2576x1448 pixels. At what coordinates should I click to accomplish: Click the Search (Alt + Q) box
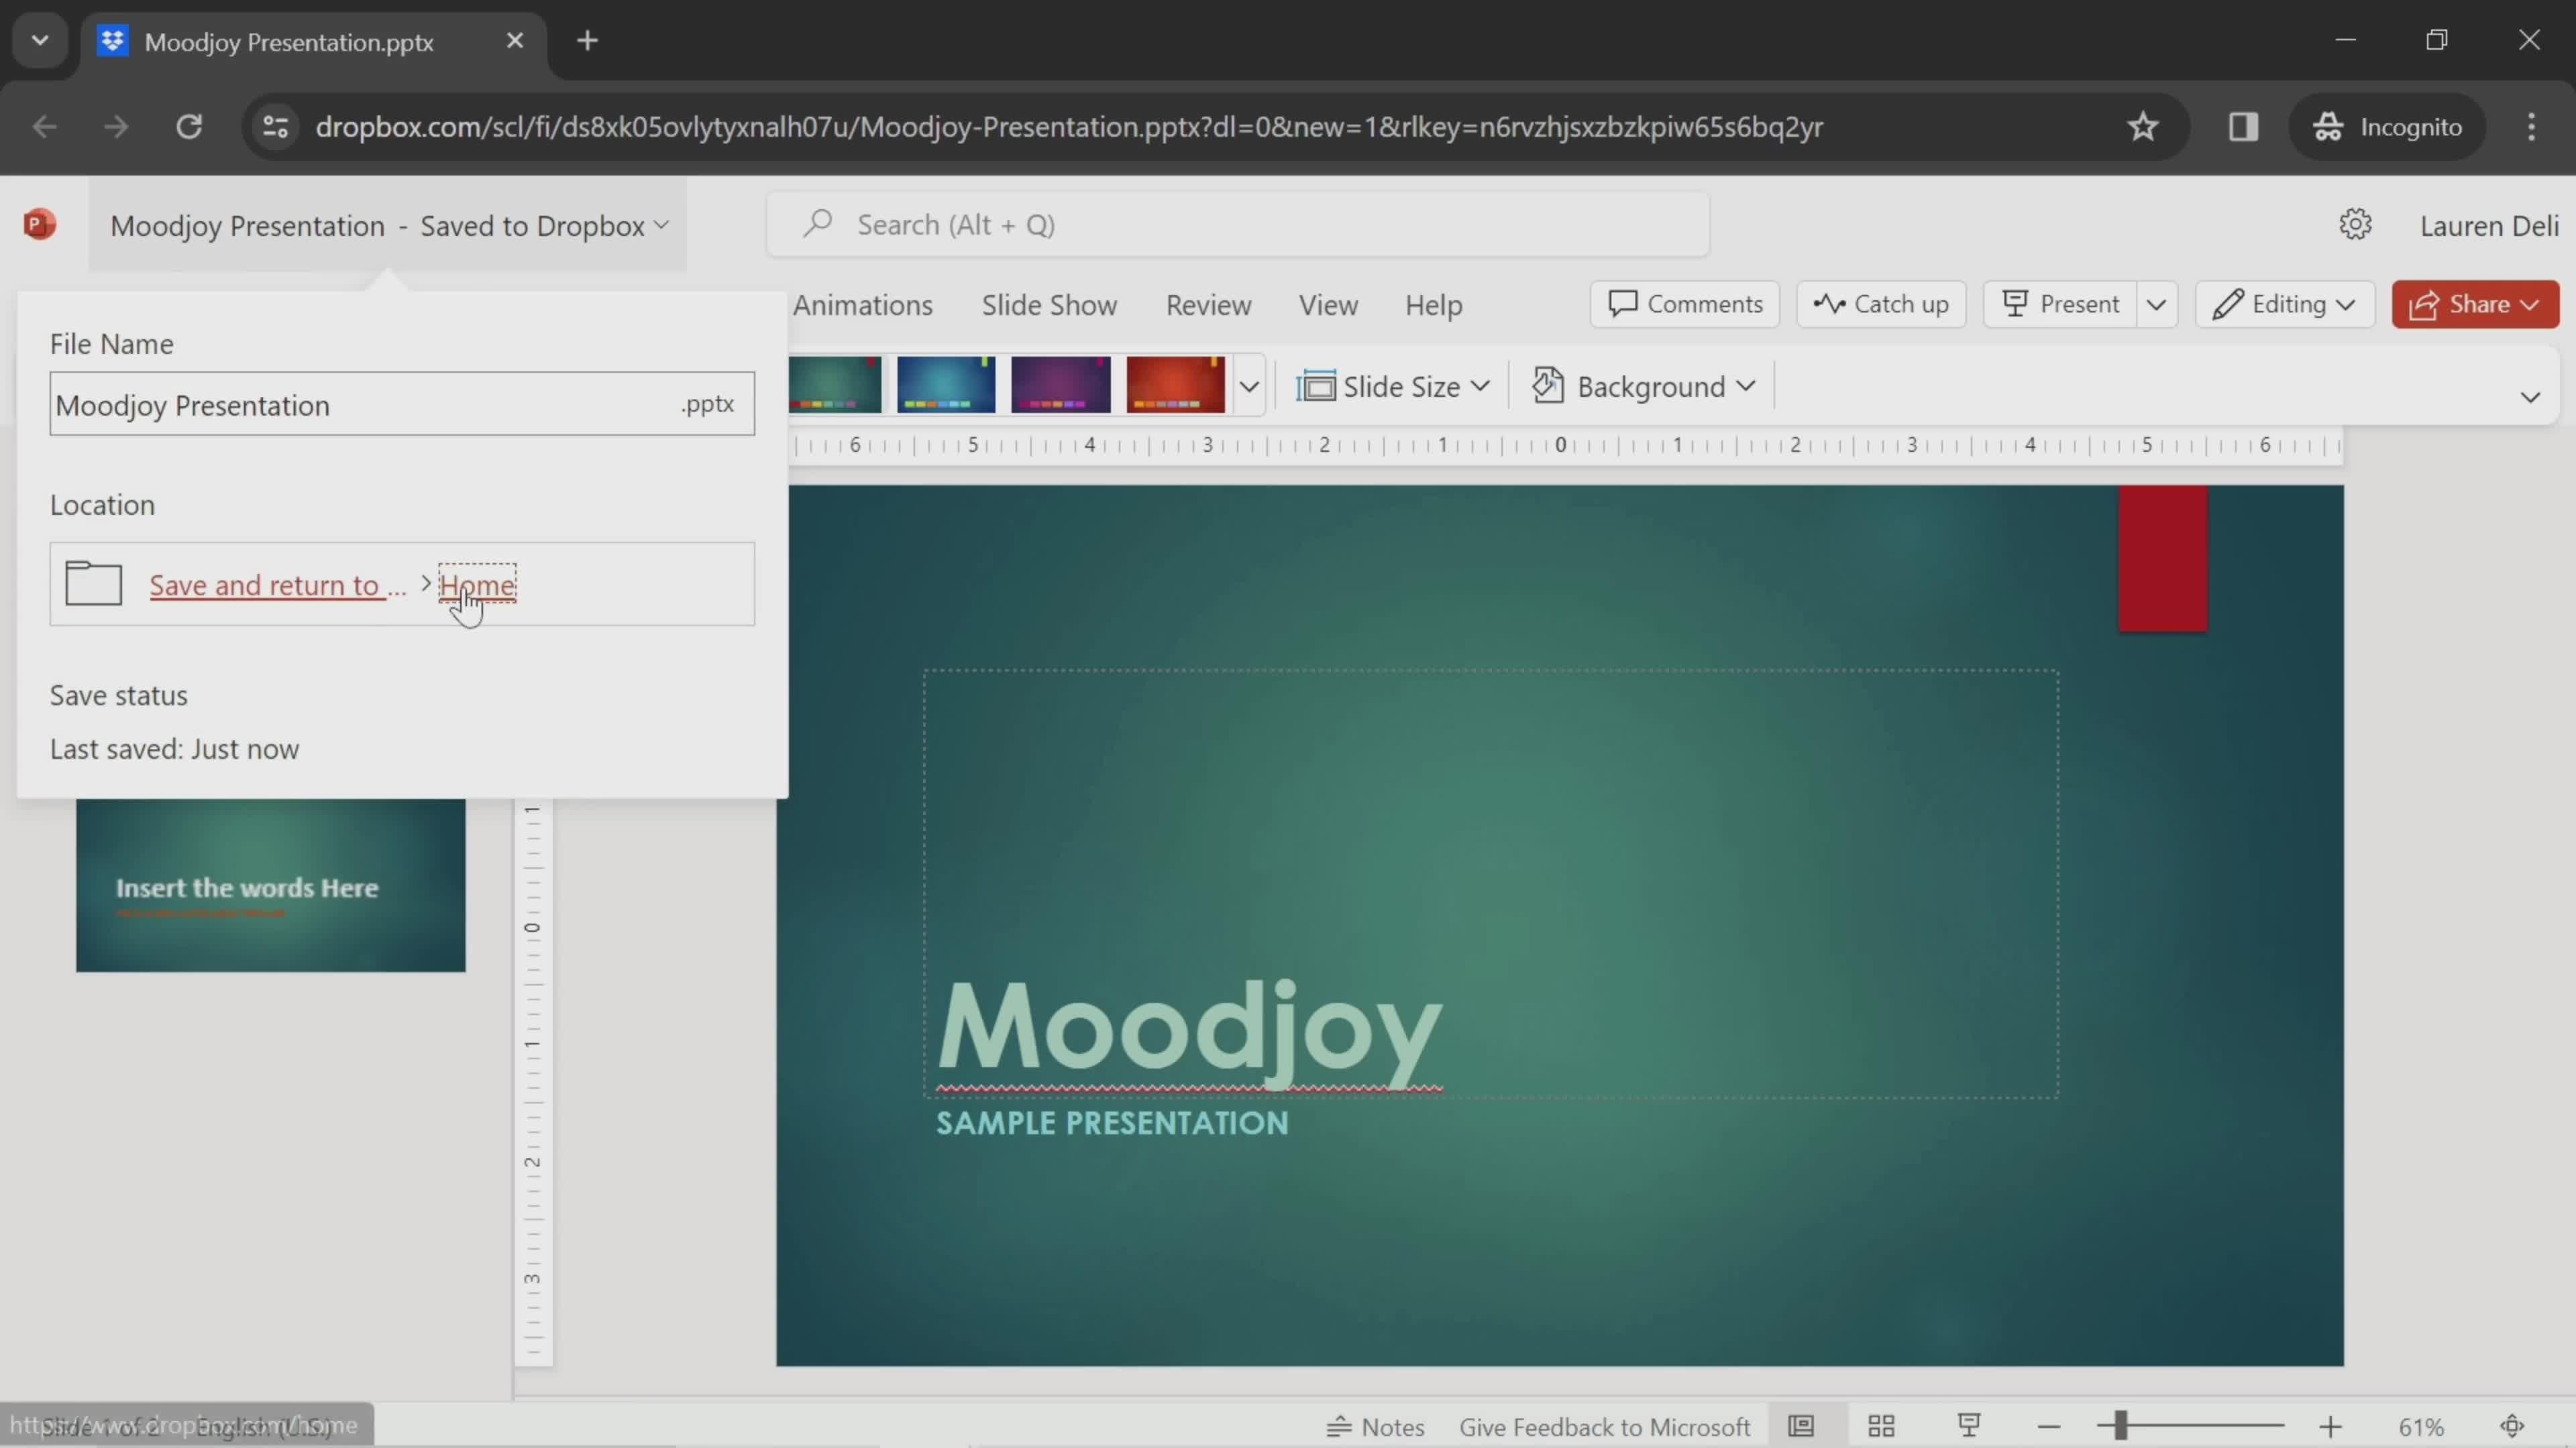coord(1238,225)
